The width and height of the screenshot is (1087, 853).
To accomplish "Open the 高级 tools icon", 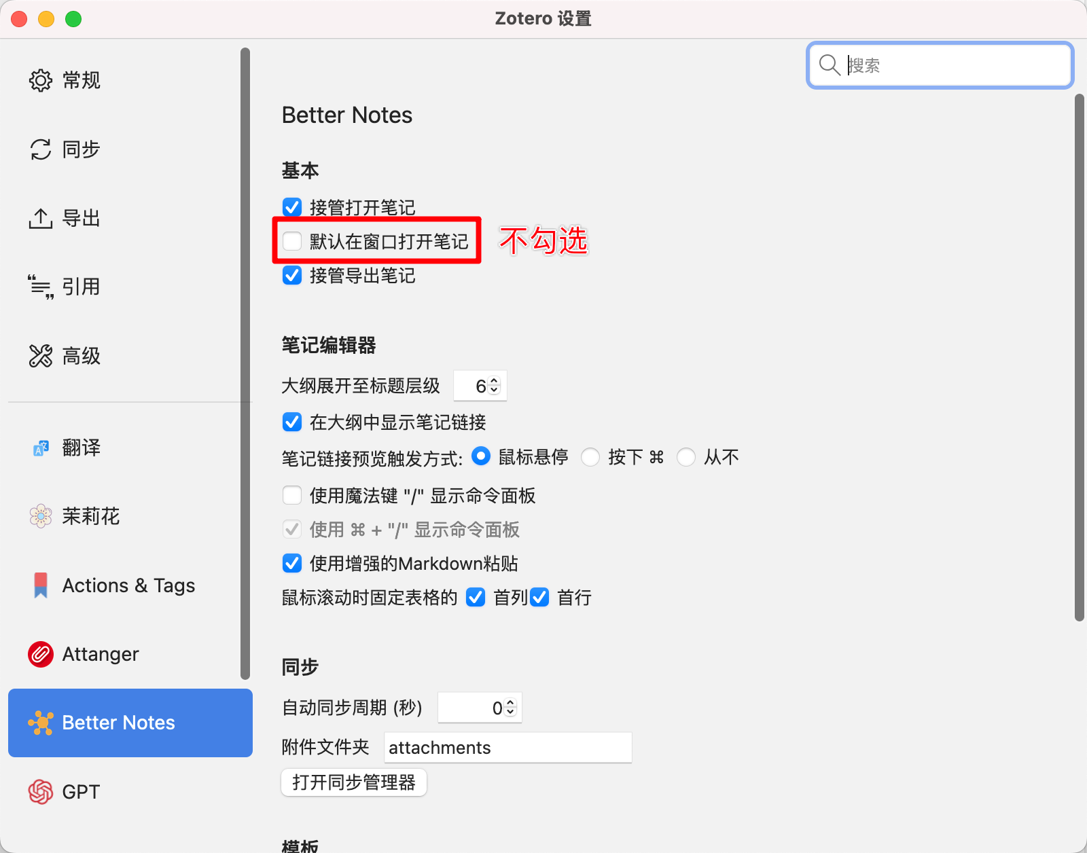I will 41,356.
